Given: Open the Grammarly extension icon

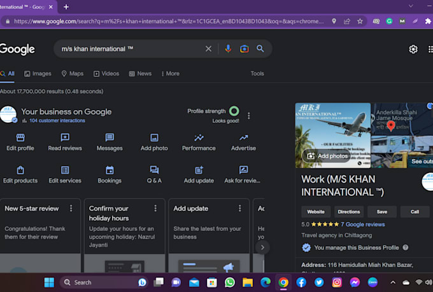Looking at the screenshot, I should (389, 21).
